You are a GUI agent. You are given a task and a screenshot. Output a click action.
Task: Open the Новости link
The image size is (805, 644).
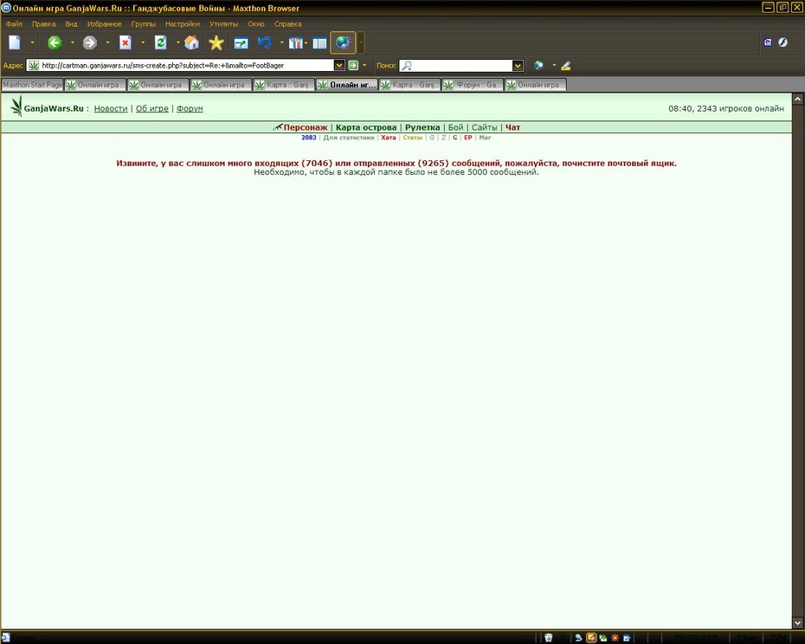point(111,108)
